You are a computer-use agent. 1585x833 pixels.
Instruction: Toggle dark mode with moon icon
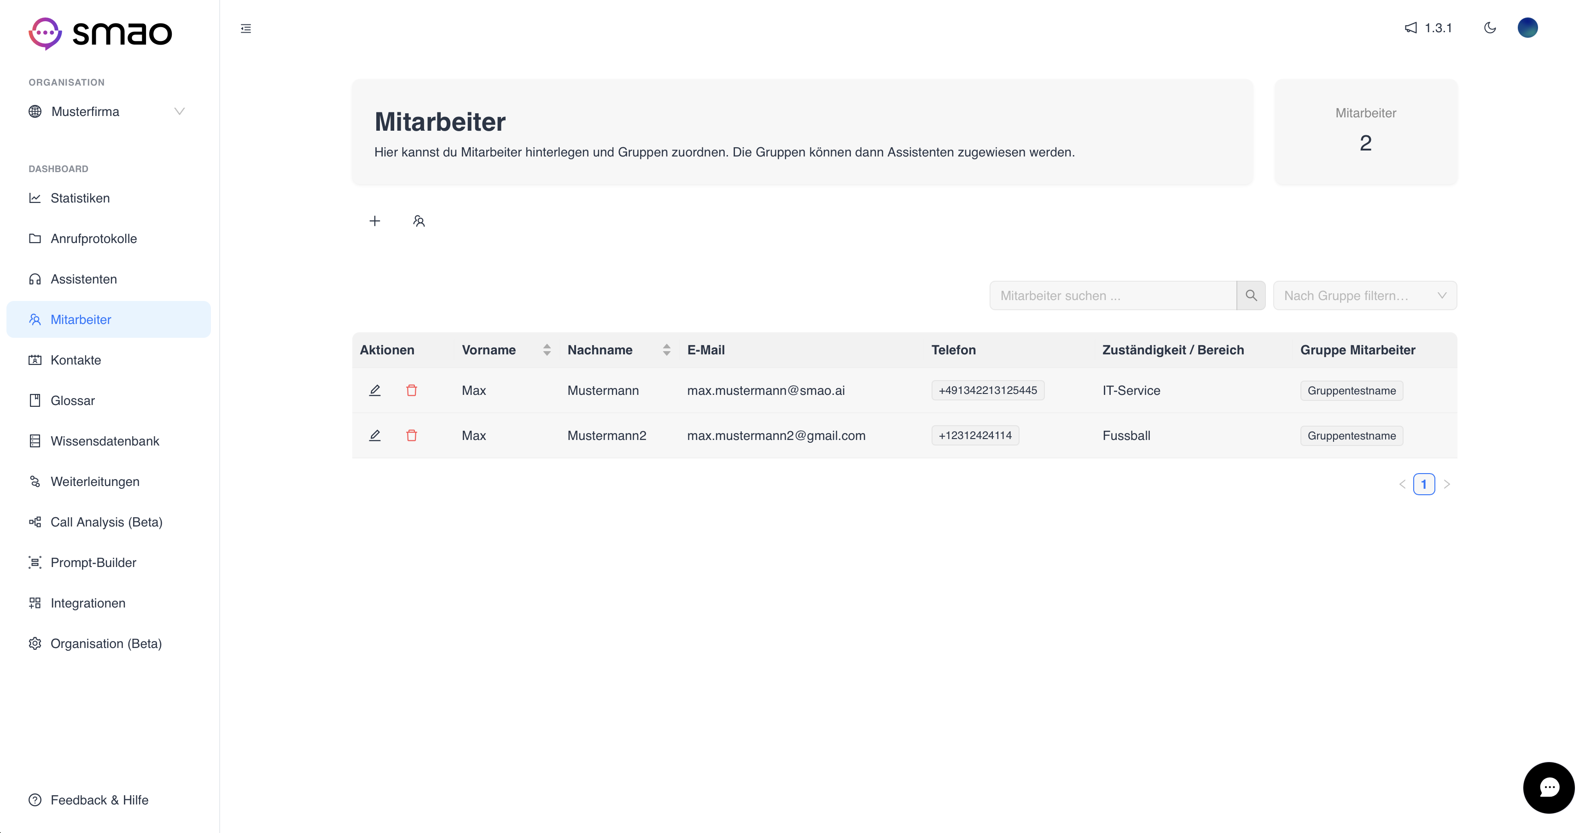pos(1490,28)
